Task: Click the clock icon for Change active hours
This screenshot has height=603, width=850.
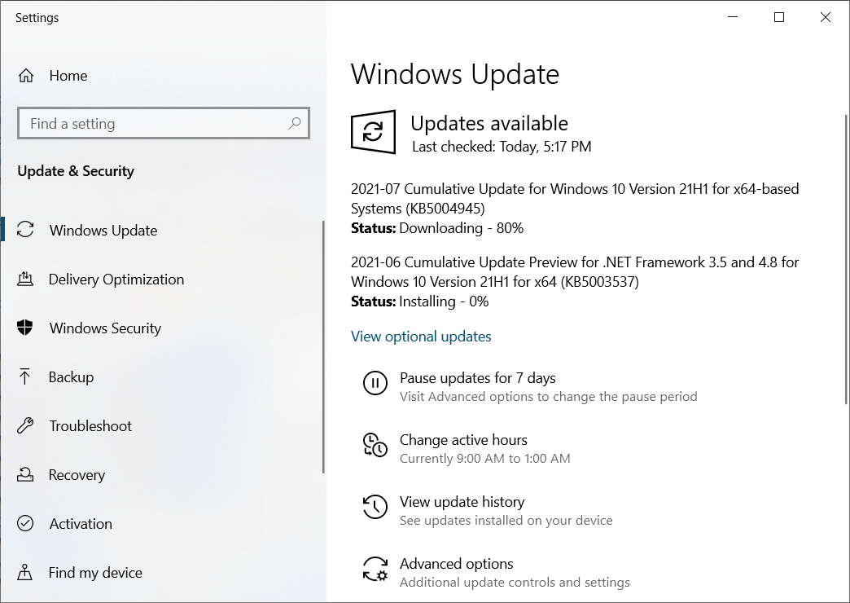Action: pos(375,446)
